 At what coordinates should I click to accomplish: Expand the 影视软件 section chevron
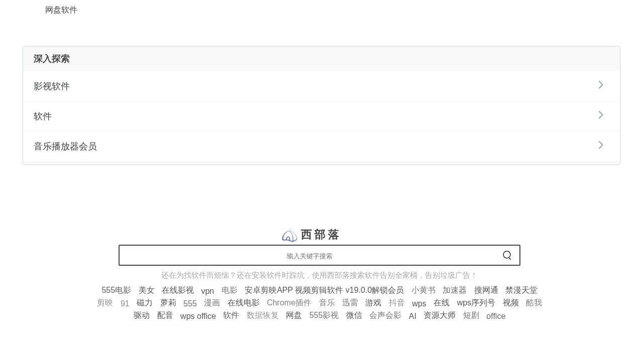[x=601, y=85]
